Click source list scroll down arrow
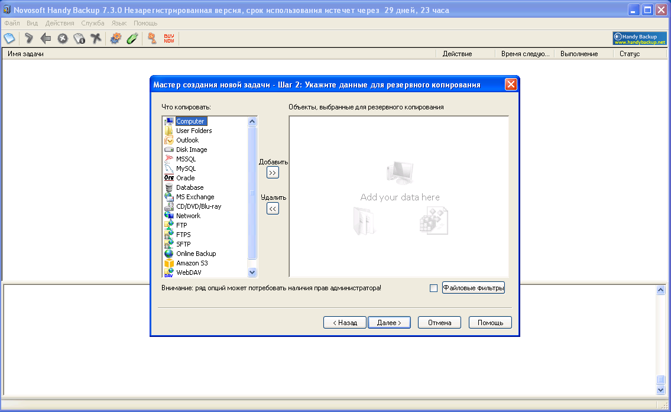This screenshot has height=412, width=671. [x=252, y=272]
